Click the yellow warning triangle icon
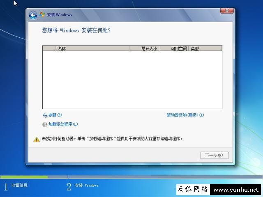This screenshot has width=263, height=197. [37, 140]
